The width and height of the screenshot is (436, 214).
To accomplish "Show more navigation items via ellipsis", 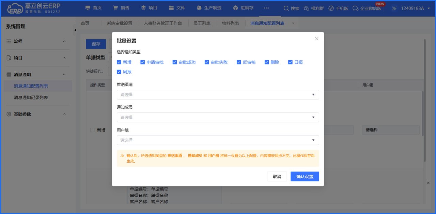I will [266, 8].
